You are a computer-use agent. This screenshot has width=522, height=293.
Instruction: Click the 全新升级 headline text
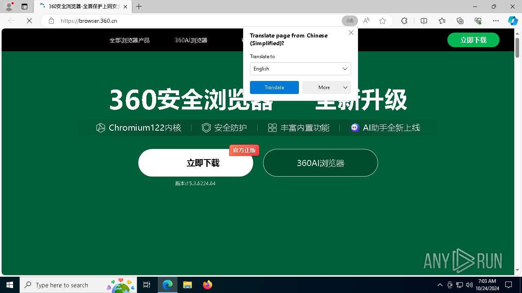pos(361,100)
